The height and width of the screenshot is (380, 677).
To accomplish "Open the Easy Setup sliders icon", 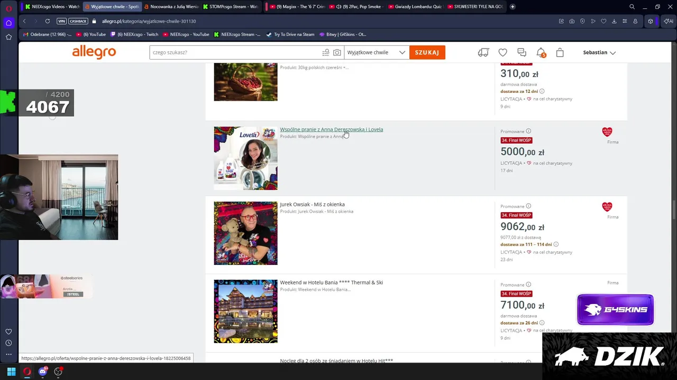I will [x=625, y=21].
